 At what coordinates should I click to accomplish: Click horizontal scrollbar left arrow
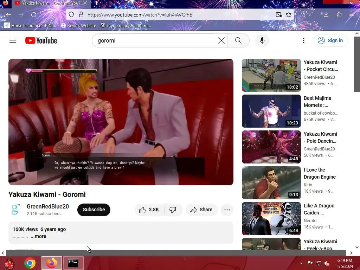click(x=3, y=253)
